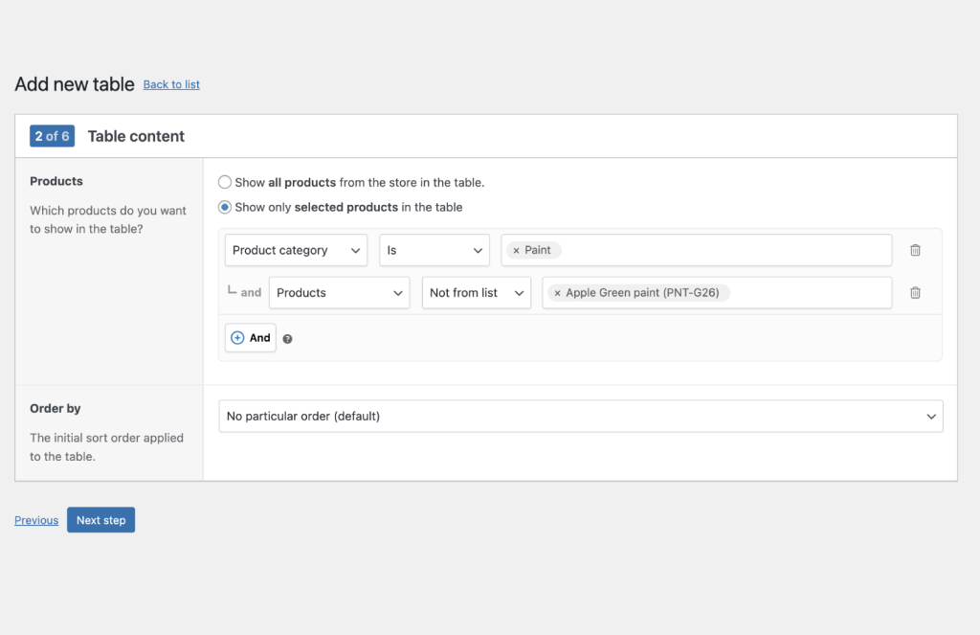The height and width of the screenshot is (635, 980).
Task: Open the help tooltip beside the And button
Action: pos(286,338)
